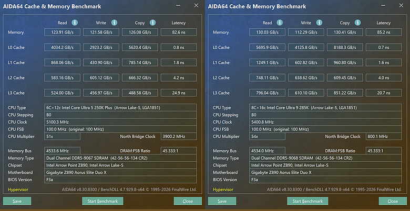Click CPU Type field Core Ultra 9 285K
This screenshot has height=211, width=410.
(x=325, y=107)
